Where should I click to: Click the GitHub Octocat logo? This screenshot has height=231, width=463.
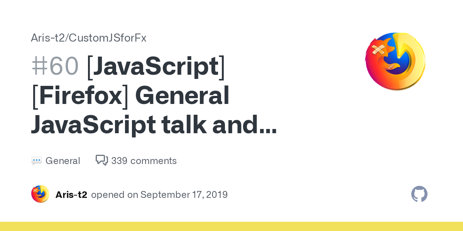coord(419,194)
